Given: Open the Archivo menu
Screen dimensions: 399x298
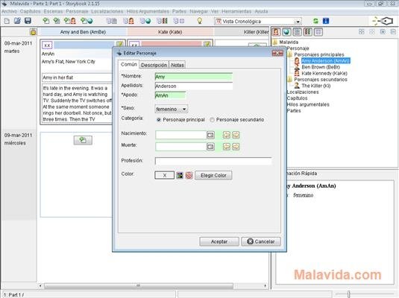Looking at the screenshot, I should pyautogui.click(x=10, y=11).
